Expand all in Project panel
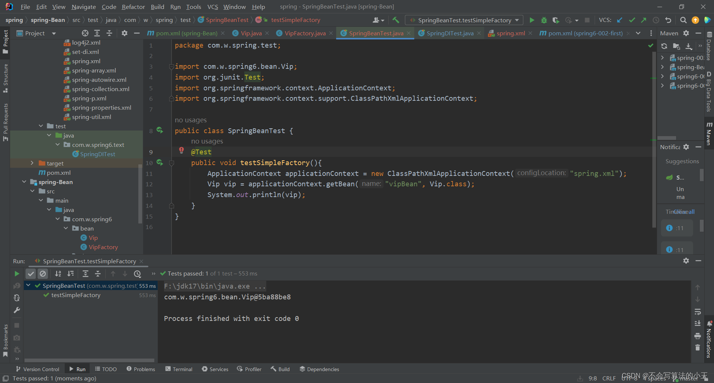The image size is (714, 383). 97,33
